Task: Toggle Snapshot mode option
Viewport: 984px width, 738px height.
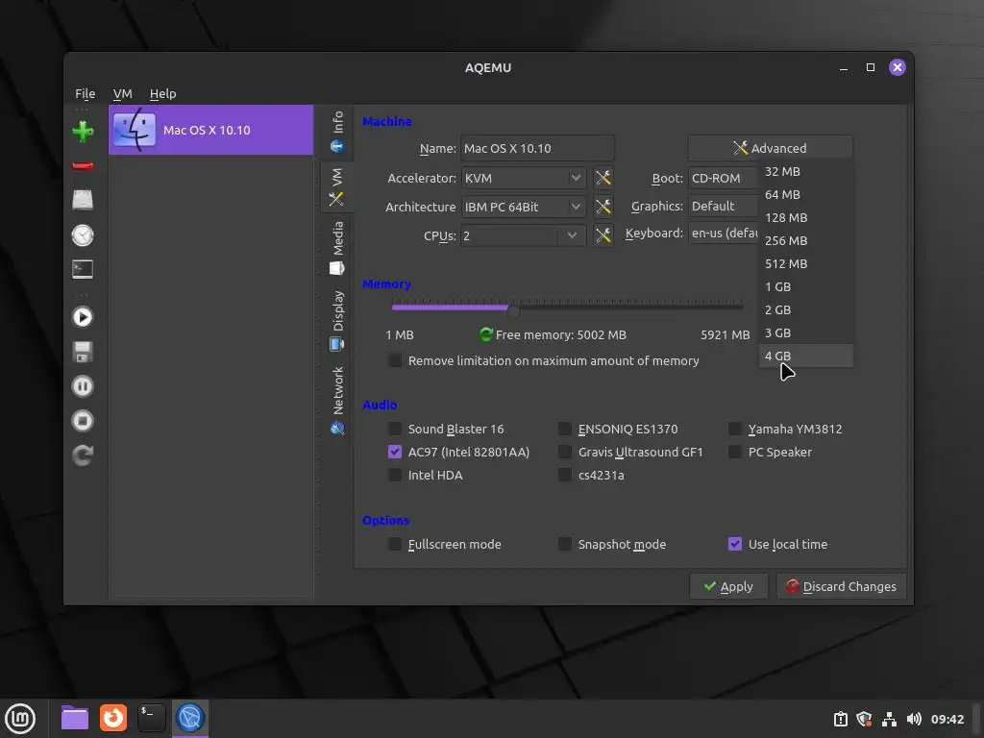Action: (565, 544)
